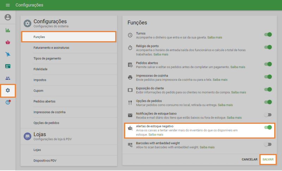
Task: Turn off Alertas de estoque negativo
Action: click(268, 127)
